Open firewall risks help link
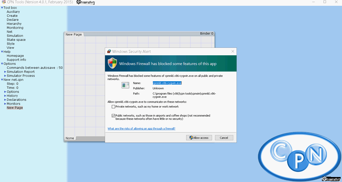Viewport: 342px width, 182px height. pos(141,129)
